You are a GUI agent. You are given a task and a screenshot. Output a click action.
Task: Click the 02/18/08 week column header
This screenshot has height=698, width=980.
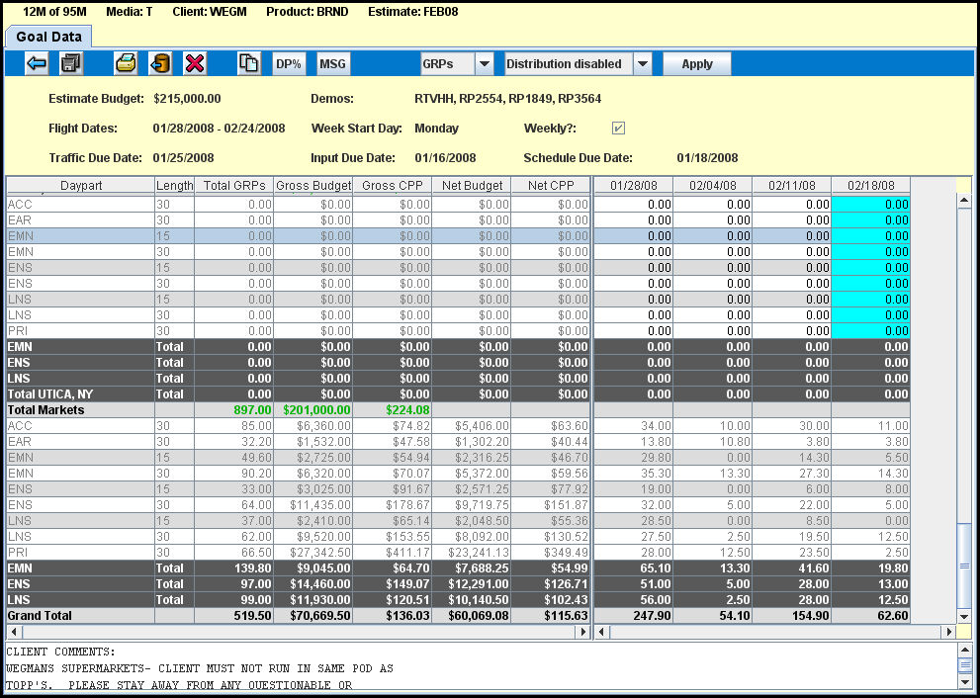coord(870,186)
